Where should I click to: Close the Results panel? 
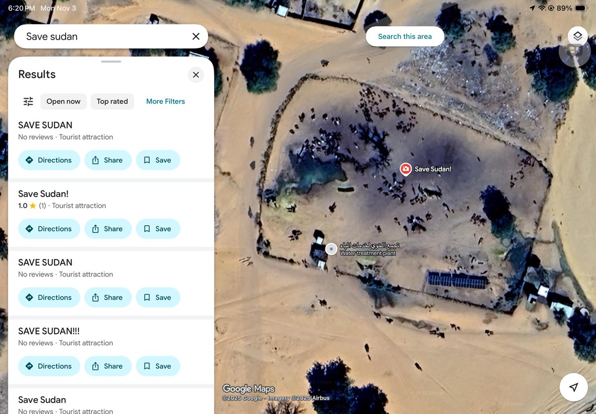pos(196,74)
